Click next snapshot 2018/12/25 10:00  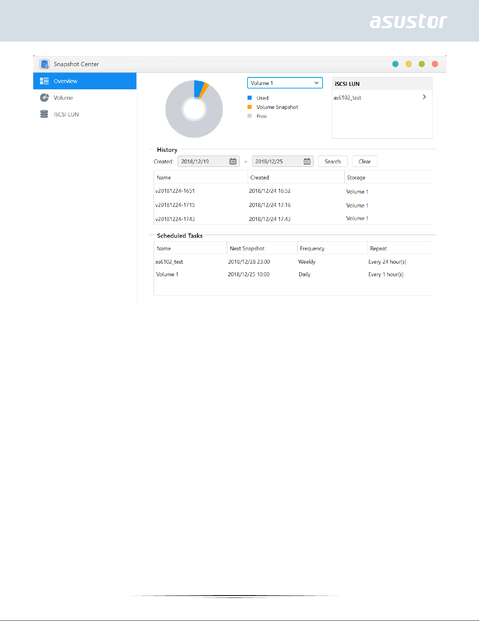(x=249, y=274)
